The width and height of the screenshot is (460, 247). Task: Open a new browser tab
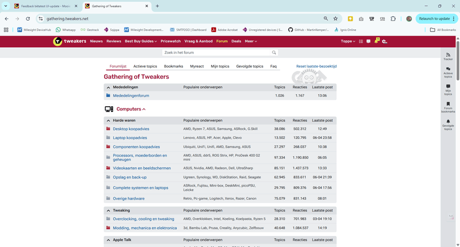157,6
